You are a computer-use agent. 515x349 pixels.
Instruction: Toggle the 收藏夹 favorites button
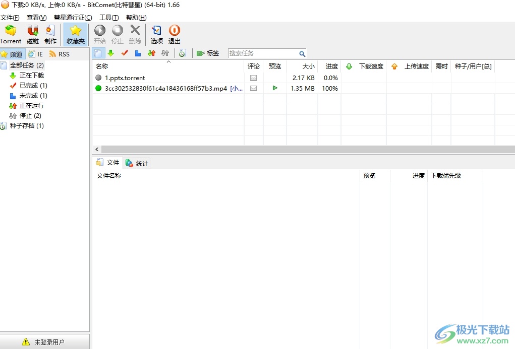coord(76,34)
